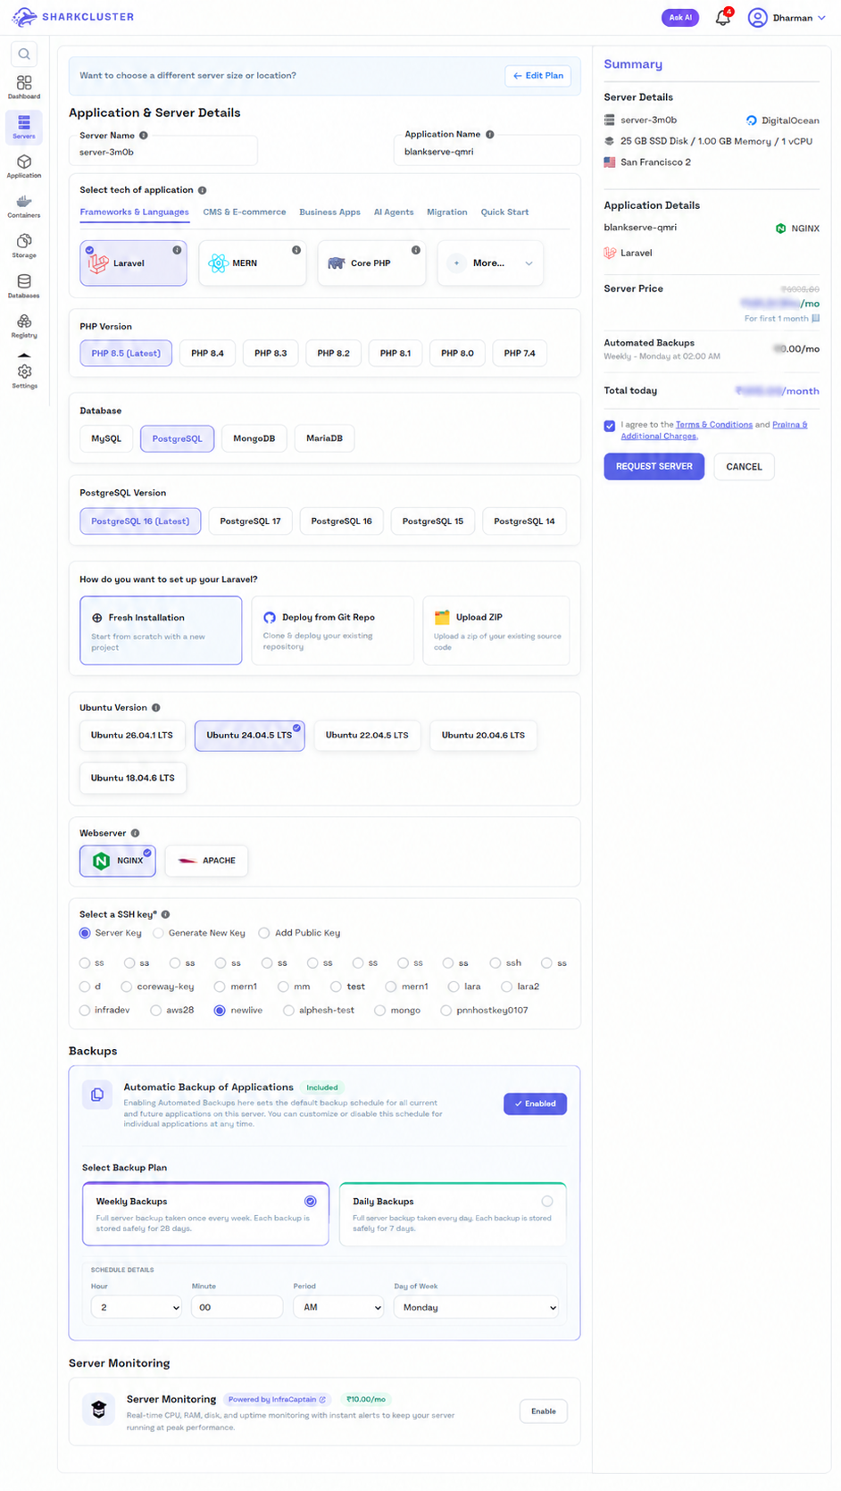Select Daily Backups plan radio
Screen dimensions: 841x1491
click(547, 1202)
